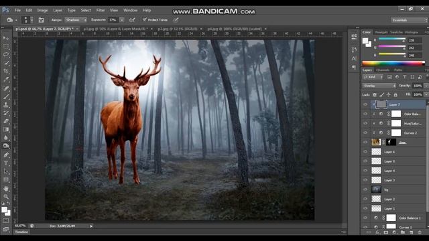Click the R channel color slider
The width and height of the screenshot is (429, 241).
point(391,39)
